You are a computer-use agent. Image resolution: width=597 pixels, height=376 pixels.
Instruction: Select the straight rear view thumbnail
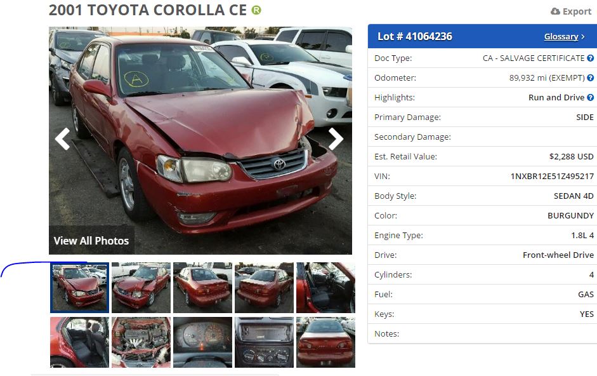click(x=325, y=342)
